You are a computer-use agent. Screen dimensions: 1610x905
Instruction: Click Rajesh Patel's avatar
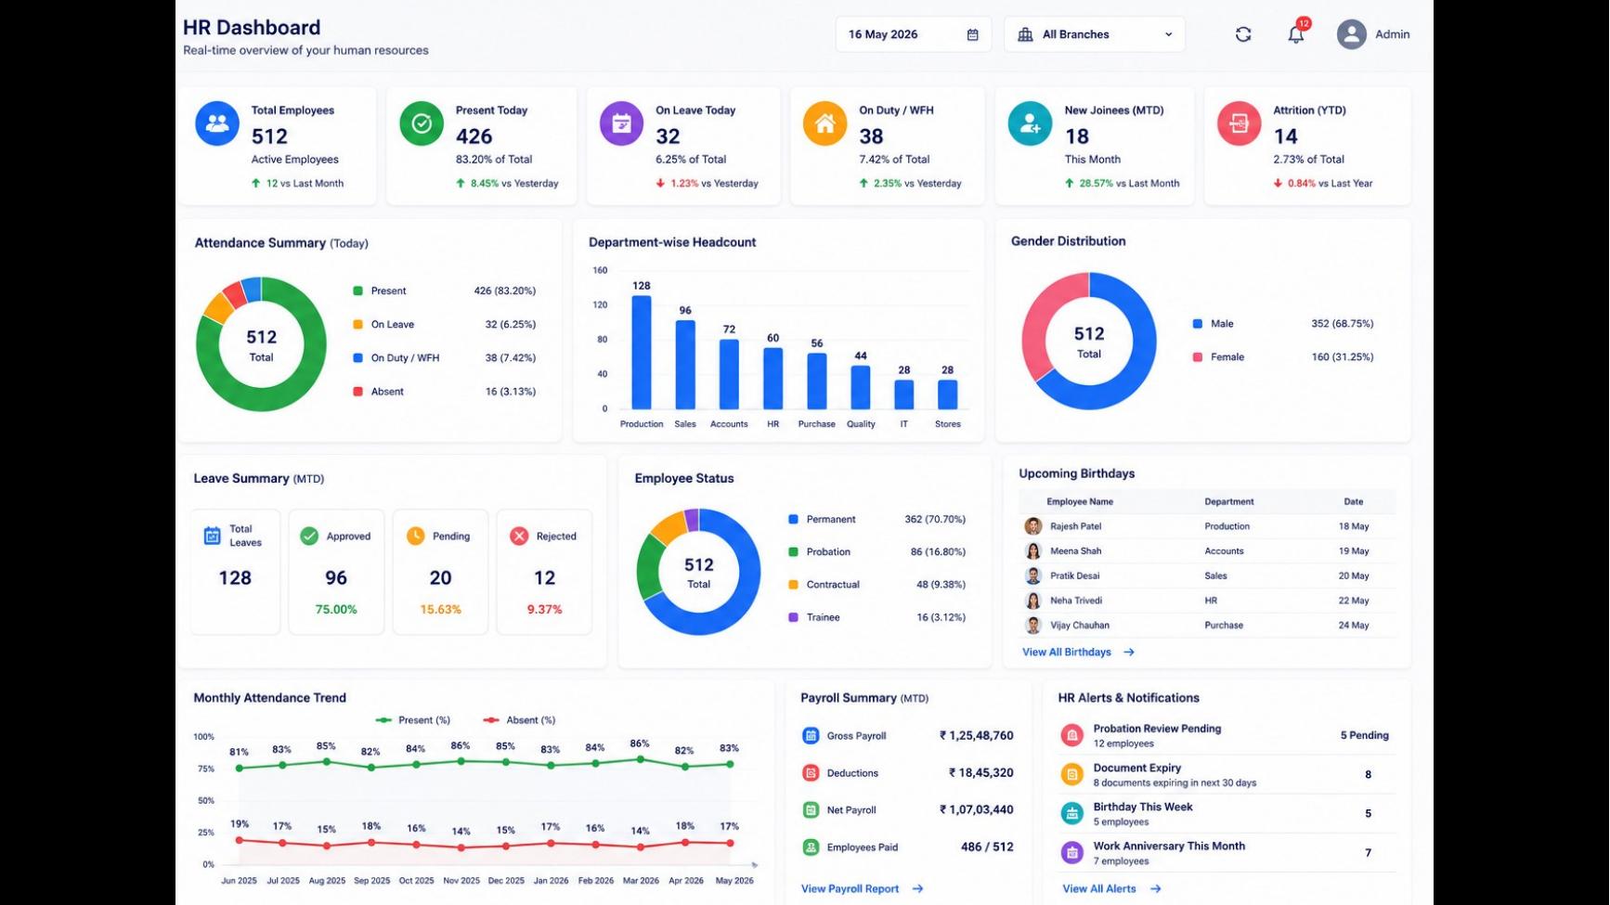tap(1032, 526)
